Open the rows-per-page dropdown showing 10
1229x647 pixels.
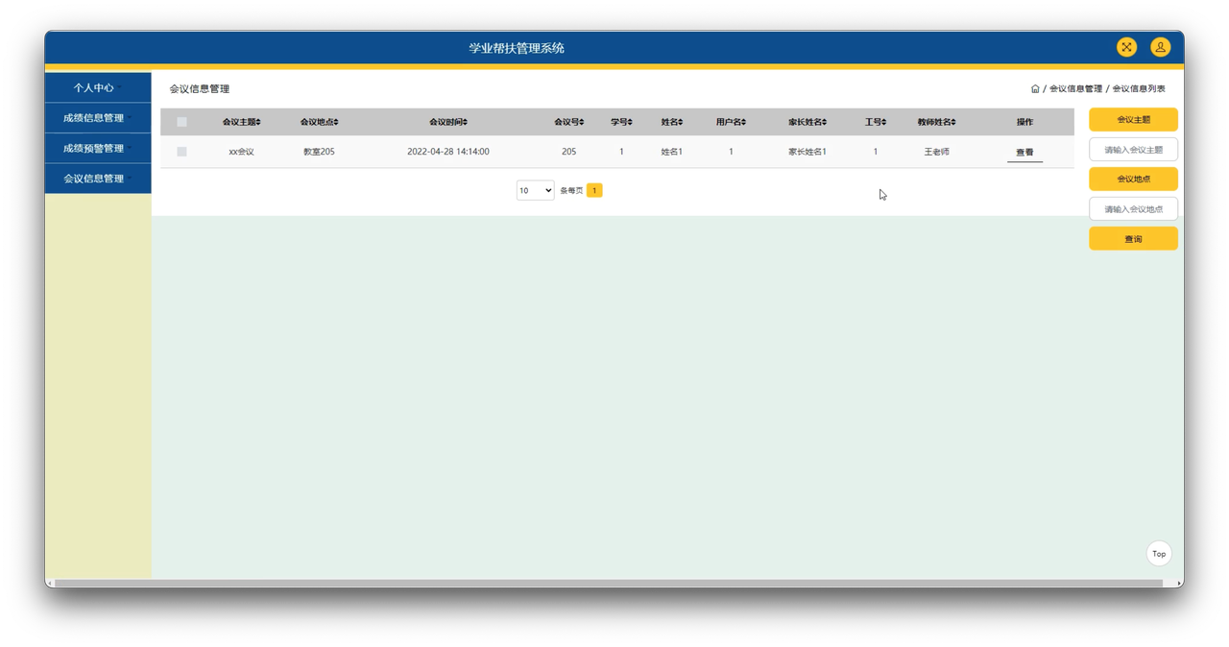535,190
